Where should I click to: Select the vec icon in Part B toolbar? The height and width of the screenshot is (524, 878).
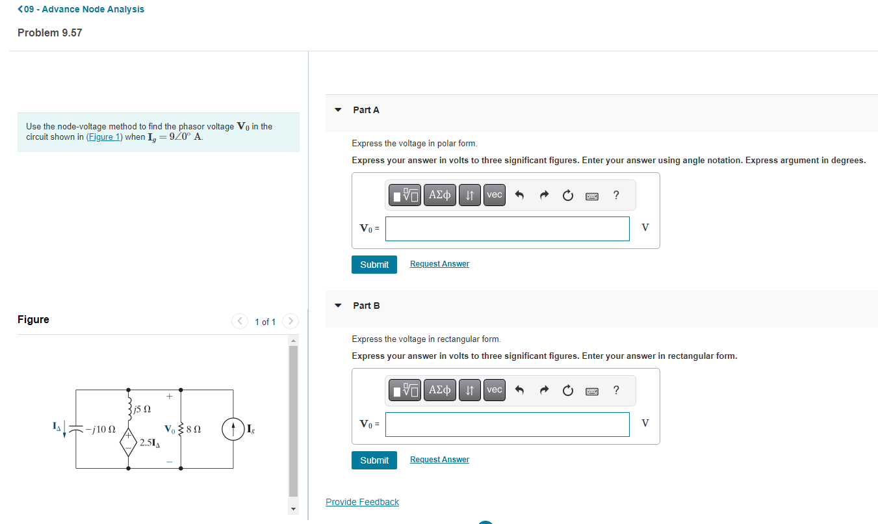(494, 389)
